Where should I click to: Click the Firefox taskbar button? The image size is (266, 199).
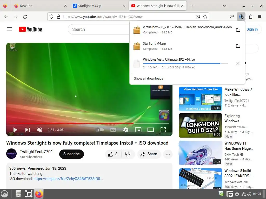(39, 194)
